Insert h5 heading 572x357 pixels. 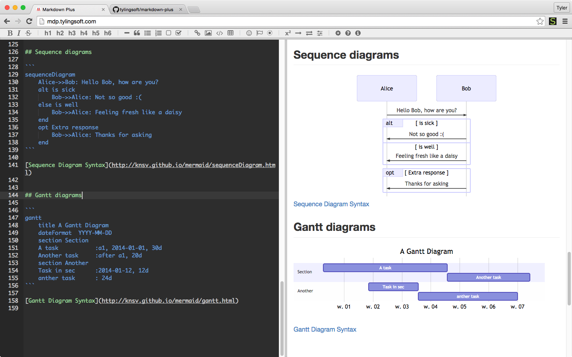tap(96, 33)
